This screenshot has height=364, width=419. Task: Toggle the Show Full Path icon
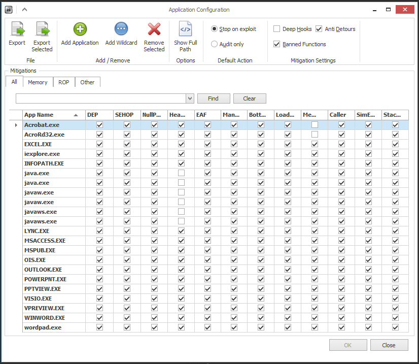tap(186, 28)
